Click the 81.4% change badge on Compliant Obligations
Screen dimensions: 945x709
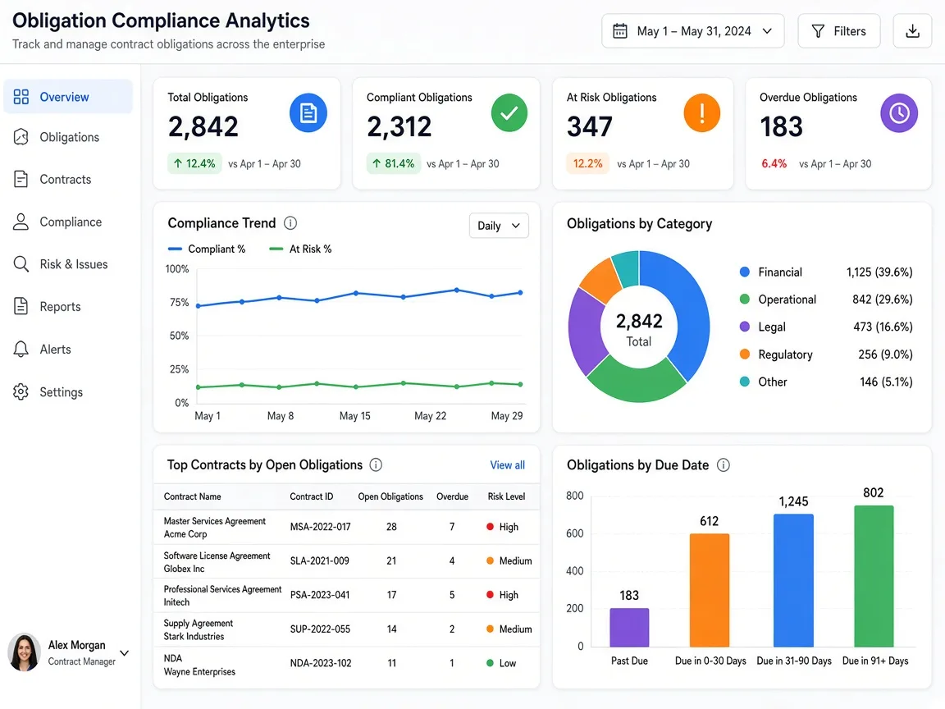(x=393, y=163)
